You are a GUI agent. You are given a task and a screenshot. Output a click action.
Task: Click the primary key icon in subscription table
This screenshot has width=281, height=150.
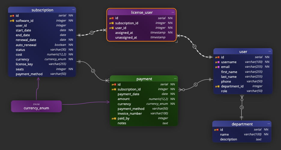[x=12, y=16]
